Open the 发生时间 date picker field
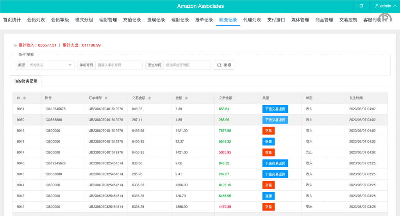Image resolution: width=400 pixels, height=216 pixels. (187, 65)
